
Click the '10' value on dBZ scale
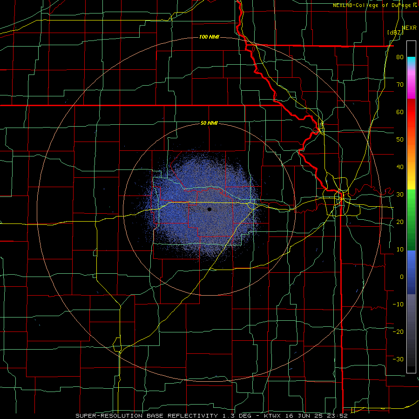tap(400, 250)
